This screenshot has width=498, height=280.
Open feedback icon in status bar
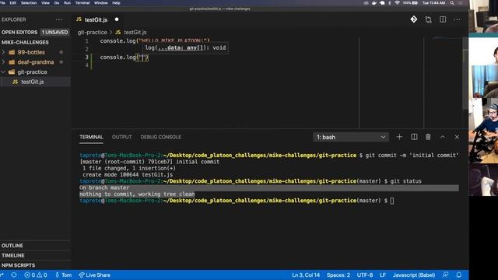tap(445, 275)
